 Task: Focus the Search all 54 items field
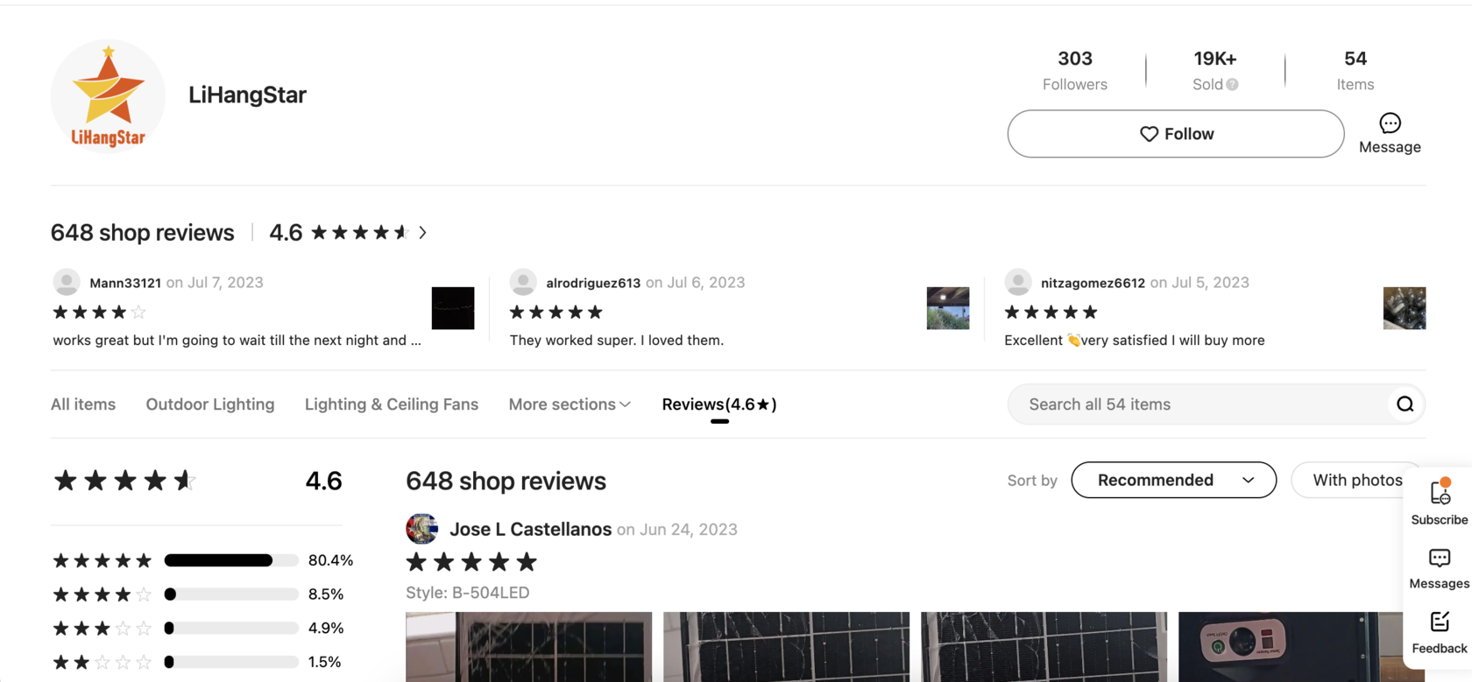(1199, 404)
